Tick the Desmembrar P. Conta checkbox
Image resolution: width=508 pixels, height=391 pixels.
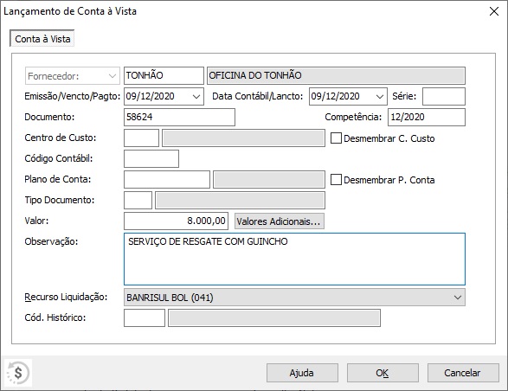pos(336,180)
